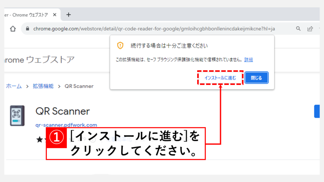324x182 pixels.
Task: Click the padlock site info icon
Action: click(28, 29)
